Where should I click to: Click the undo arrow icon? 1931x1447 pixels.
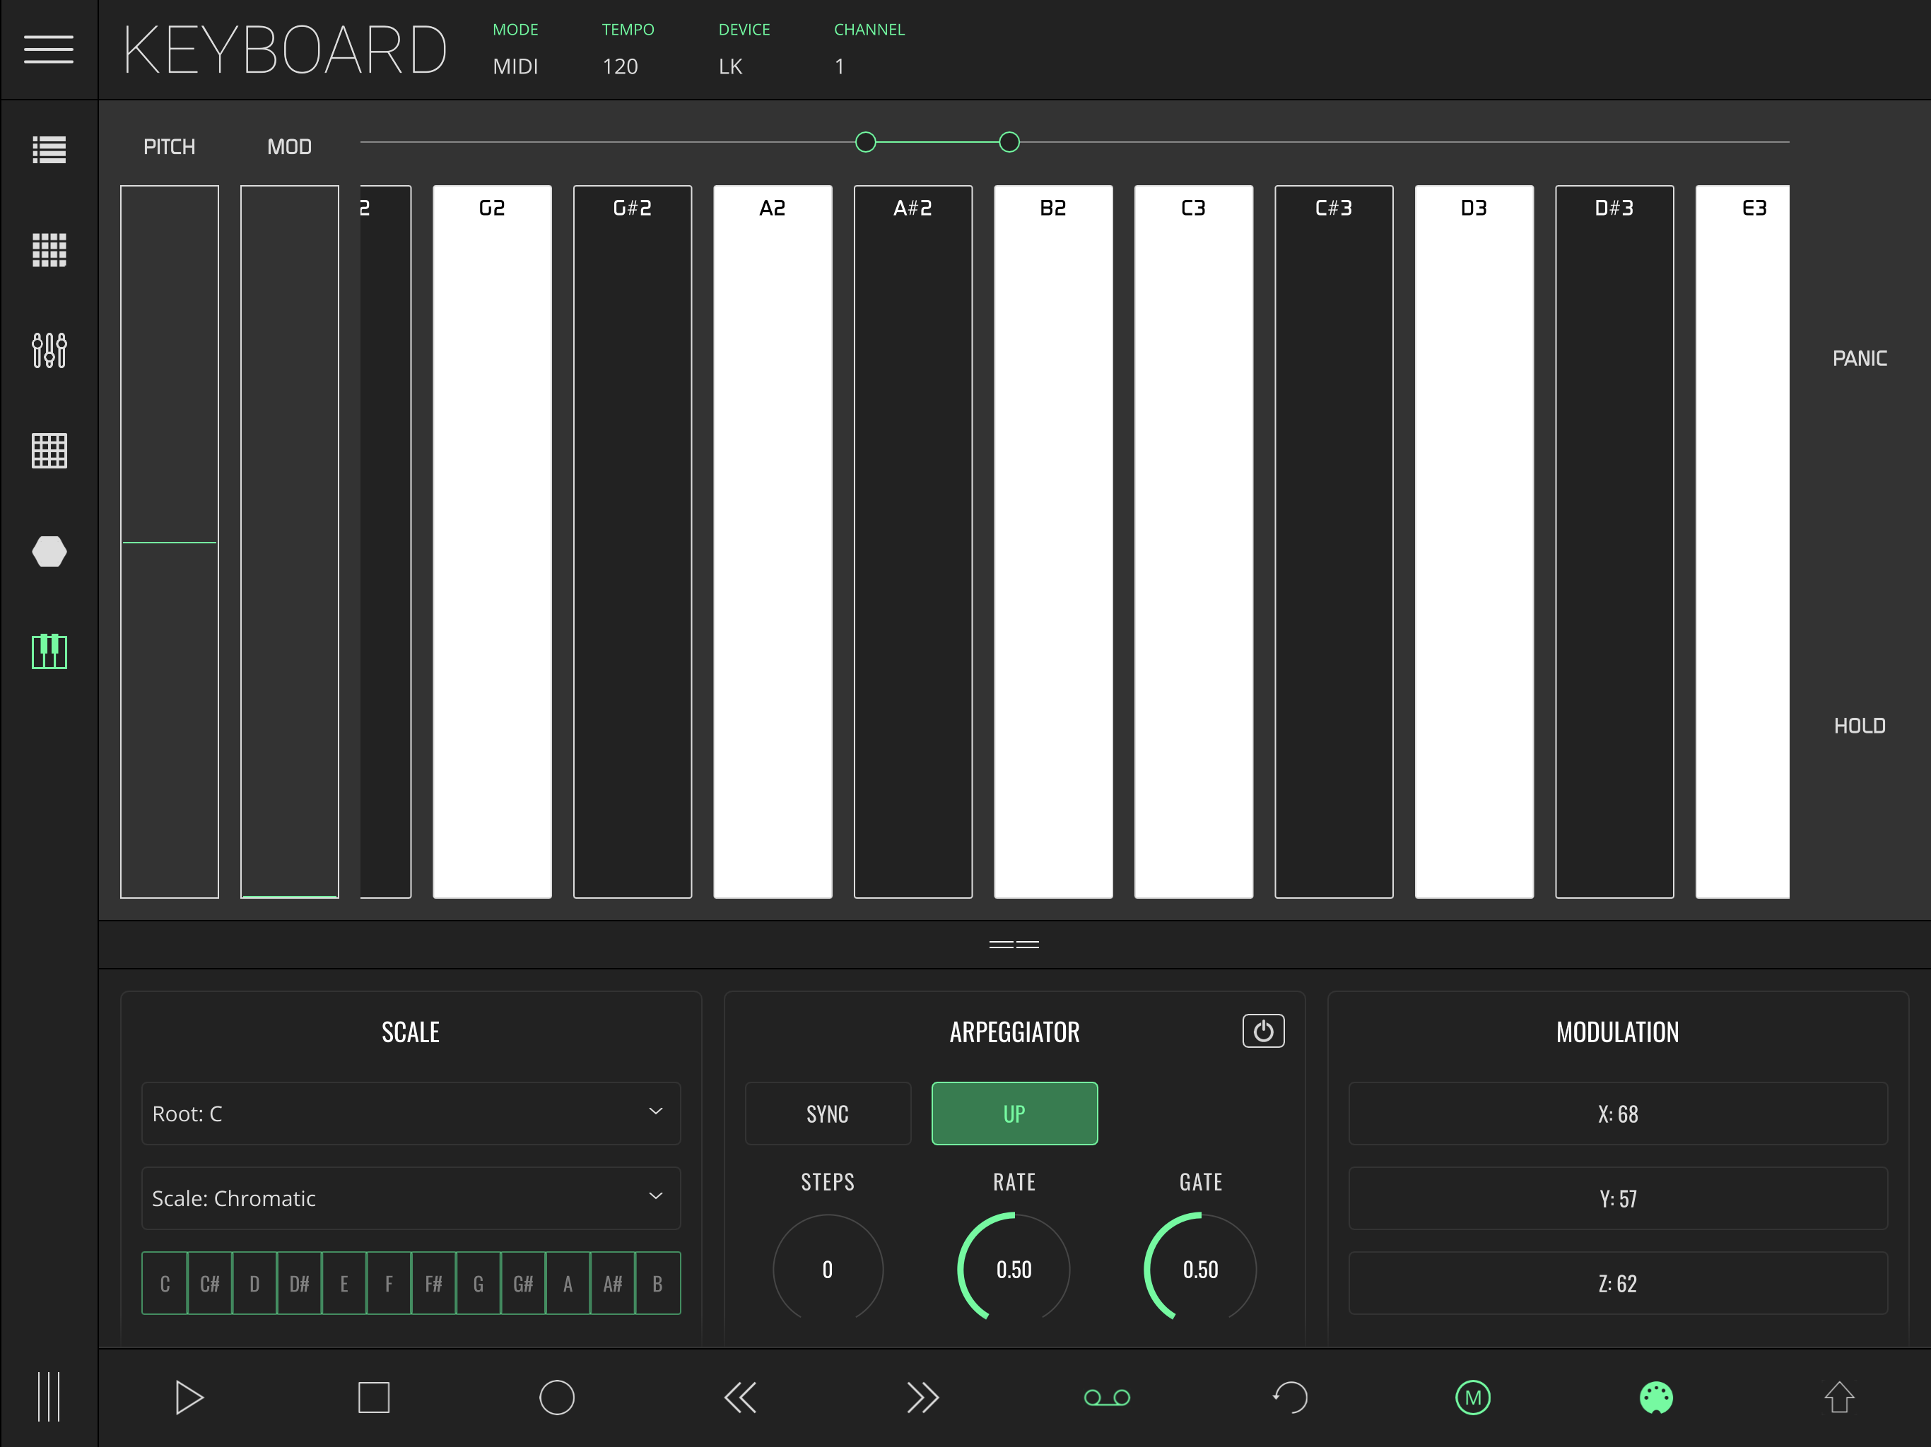point(1290,1398)
